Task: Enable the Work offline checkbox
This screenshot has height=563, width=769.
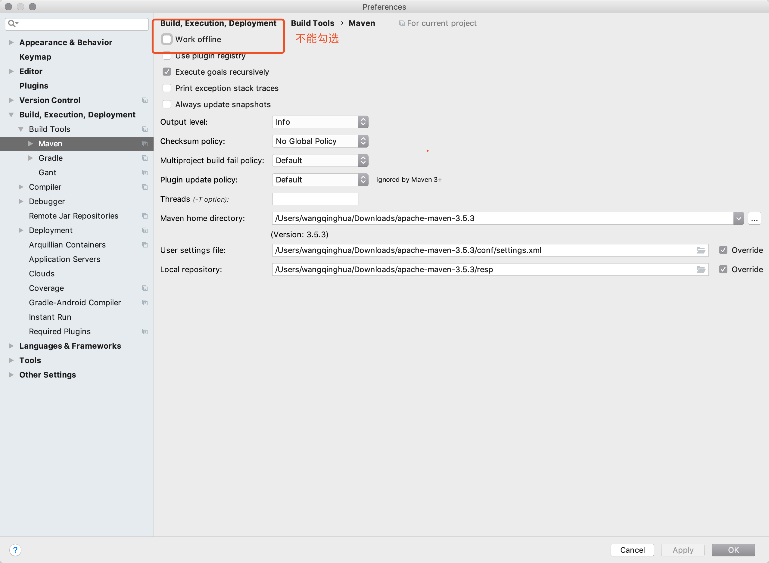Action: click(x=167, y=39)
